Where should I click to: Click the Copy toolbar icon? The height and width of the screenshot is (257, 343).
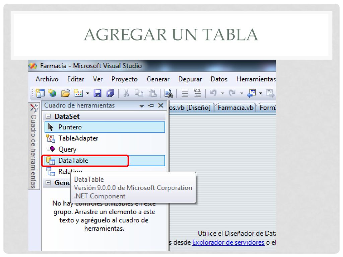click(x=139, y=93)
